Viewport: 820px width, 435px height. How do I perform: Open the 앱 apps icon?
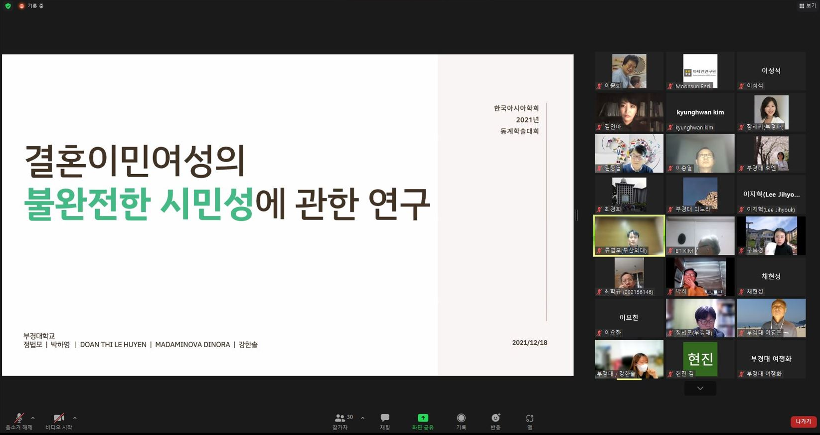529,421
